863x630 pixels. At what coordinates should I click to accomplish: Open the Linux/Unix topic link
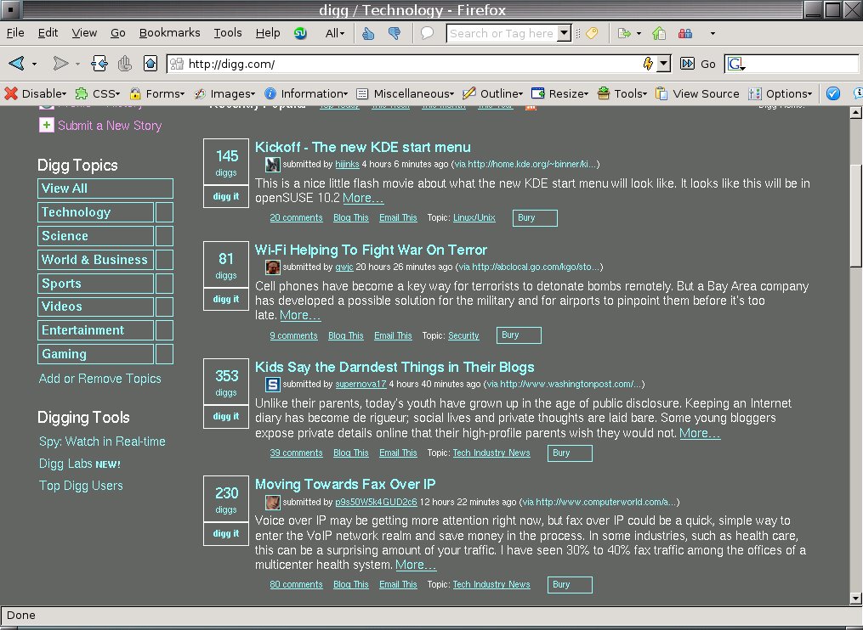474,217
